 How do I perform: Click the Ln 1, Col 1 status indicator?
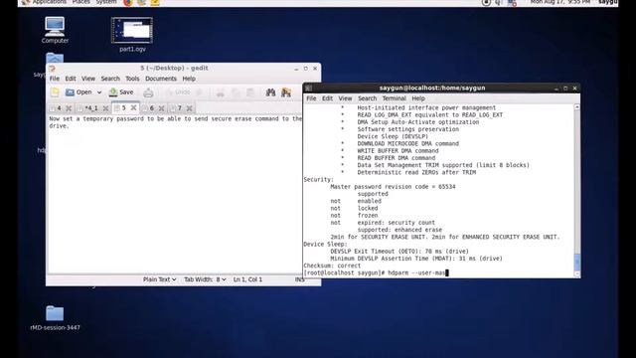click(x=247, y=279)
